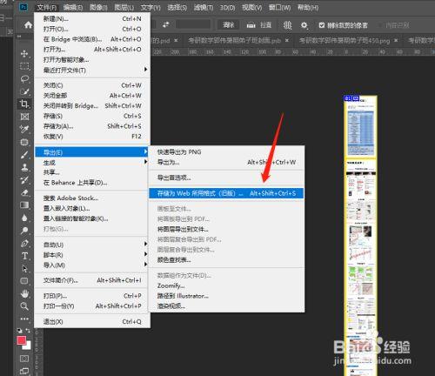Choose 存储为(A)... menu item
The width and height of the screenshot is (435, 376).
click(92, 126)
